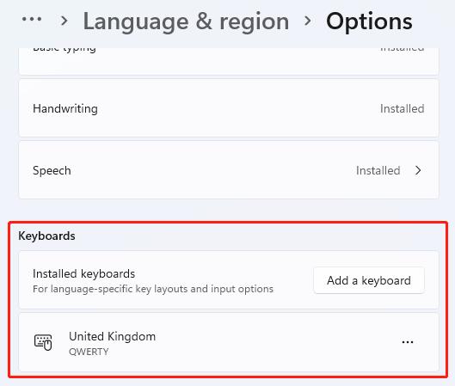Go back to Language & region

tap(186, 21)
